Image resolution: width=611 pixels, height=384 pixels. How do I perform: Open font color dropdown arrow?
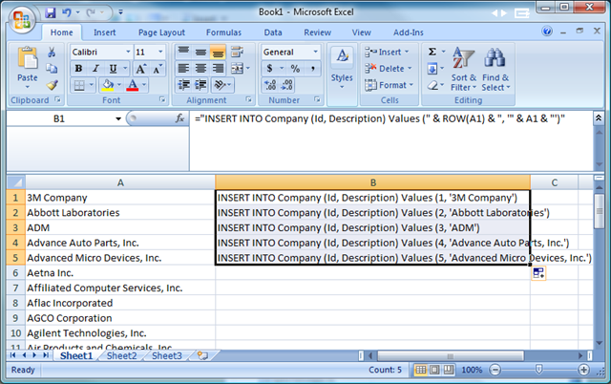(144, 85)
